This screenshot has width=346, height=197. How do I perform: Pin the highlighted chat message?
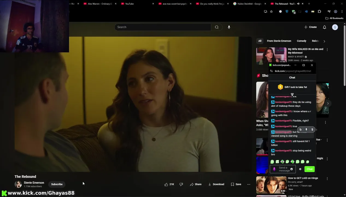(x=306, y=130)
